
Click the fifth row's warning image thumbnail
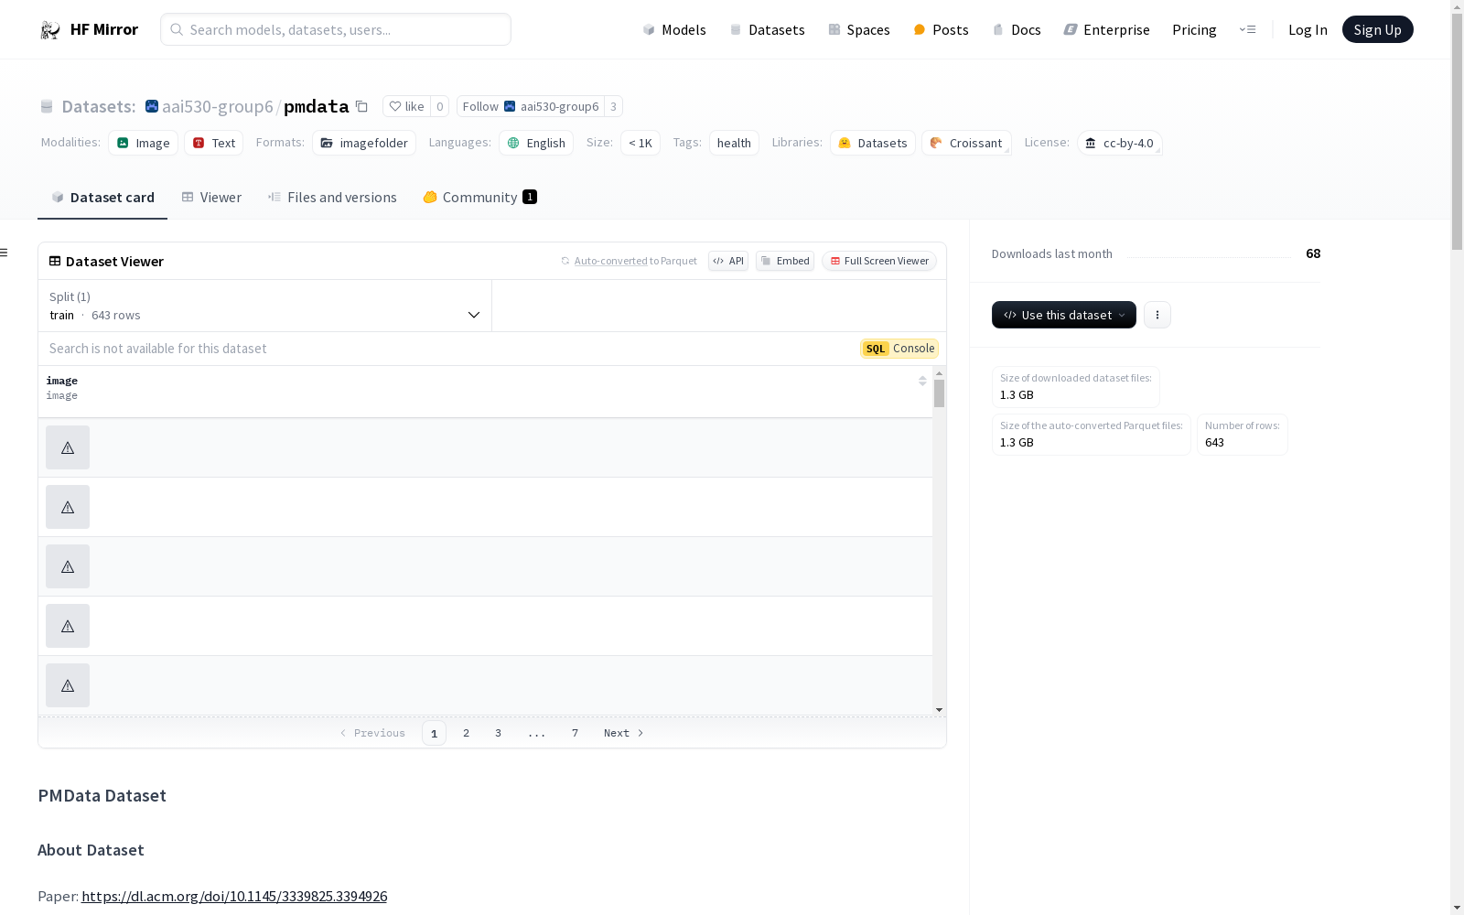point(68,685)
